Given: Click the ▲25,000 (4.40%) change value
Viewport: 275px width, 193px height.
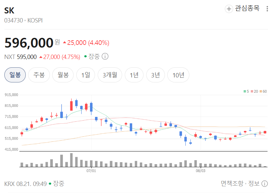Looking at the screenshot, I should tap(86, 43).
